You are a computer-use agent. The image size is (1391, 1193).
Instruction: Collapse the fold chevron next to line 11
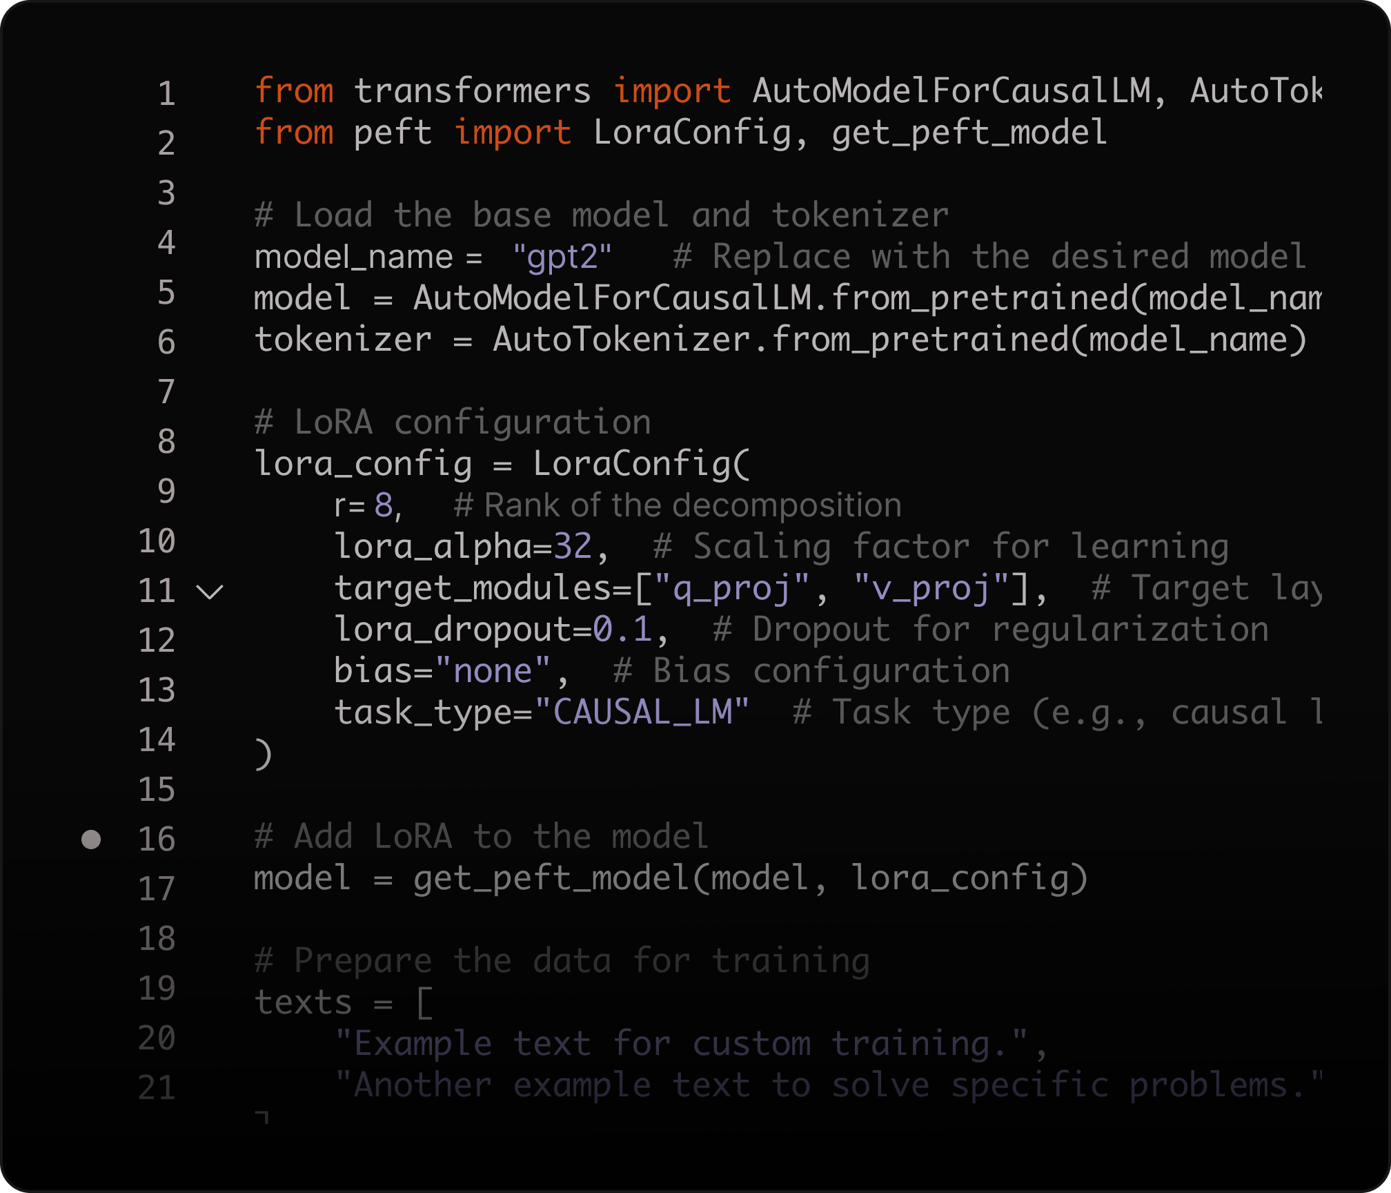click(x=210, y=592)
